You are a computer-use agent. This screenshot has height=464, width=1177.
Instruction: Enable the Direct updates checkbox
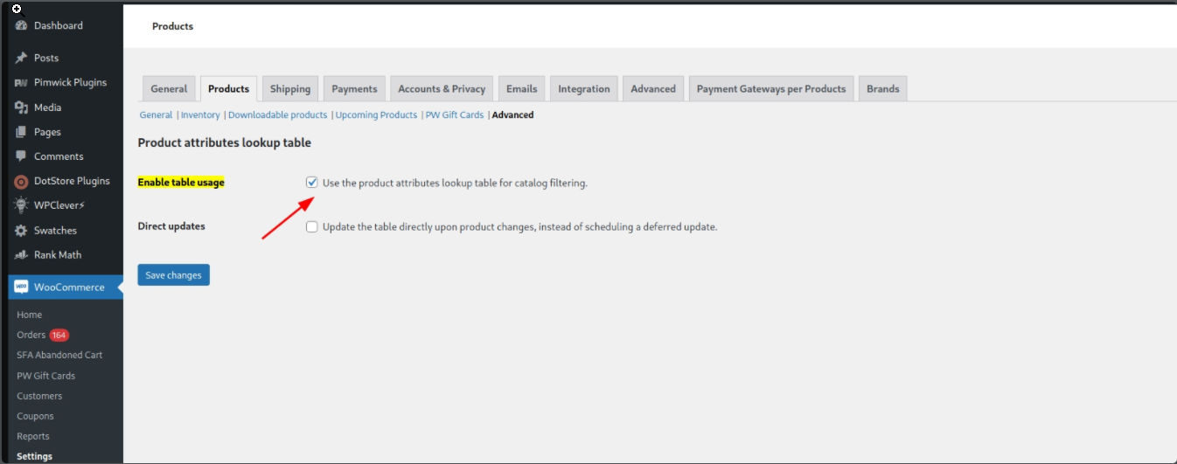coord(311,226)
